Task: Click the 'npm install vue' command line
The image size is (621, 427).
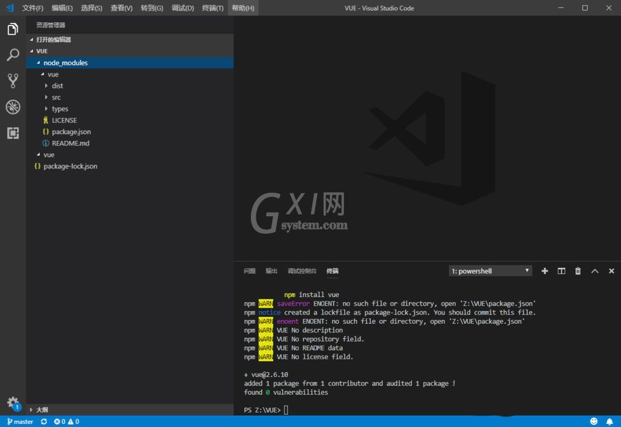Action: (311, 295)
